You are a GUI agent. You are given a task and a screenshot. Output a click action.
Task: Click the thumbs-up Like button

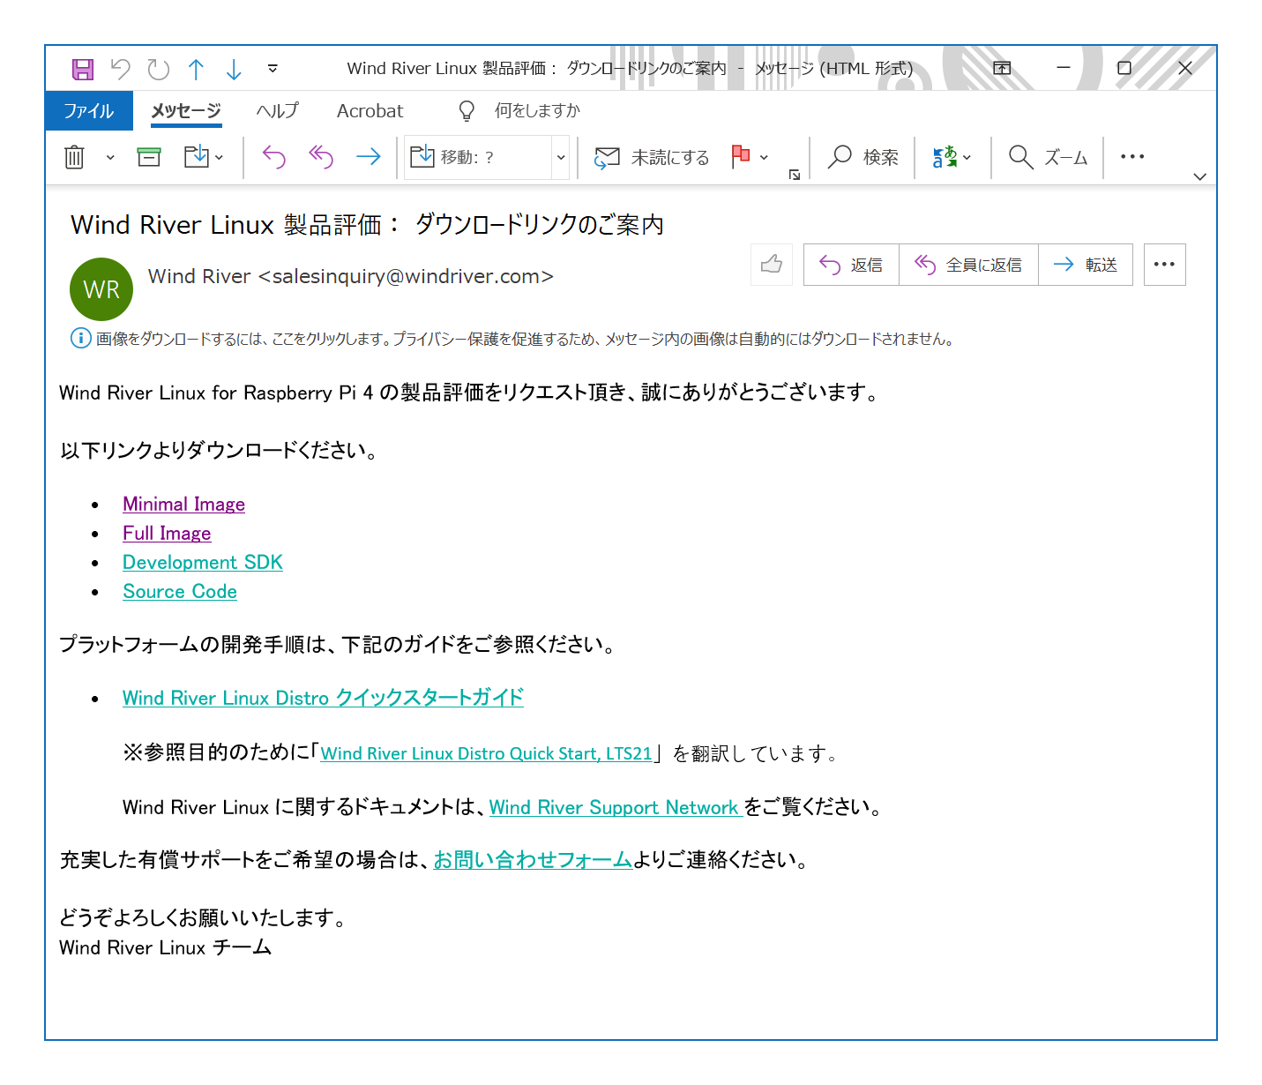click(772, 265)
